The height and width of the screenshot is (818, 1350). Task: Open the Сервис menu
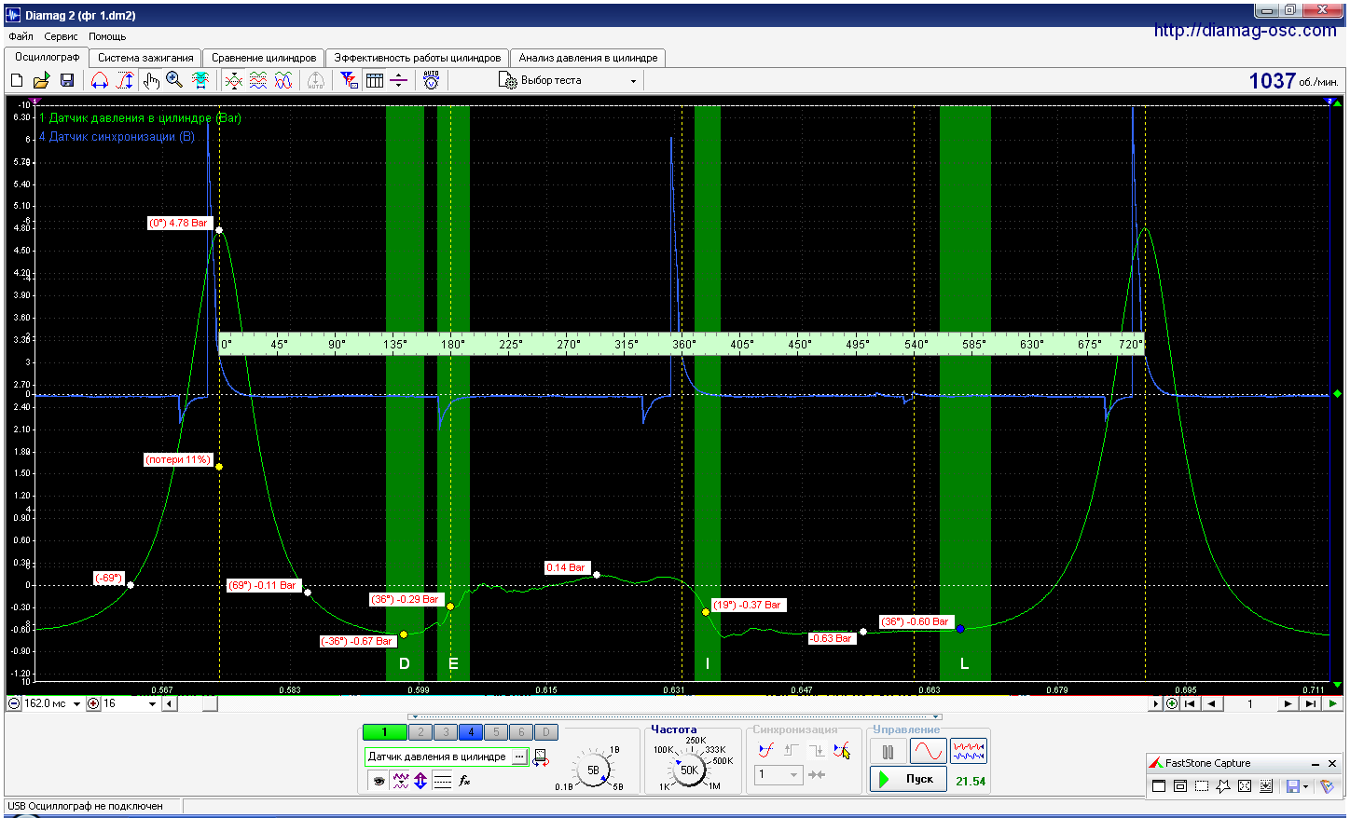pyautogui.click(x=61, y=36)
